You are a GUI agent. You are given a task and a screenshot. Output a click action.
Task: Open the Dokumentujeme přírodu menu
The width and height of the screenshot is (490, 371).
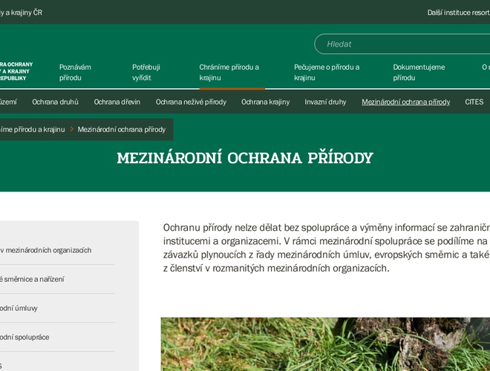419,72
